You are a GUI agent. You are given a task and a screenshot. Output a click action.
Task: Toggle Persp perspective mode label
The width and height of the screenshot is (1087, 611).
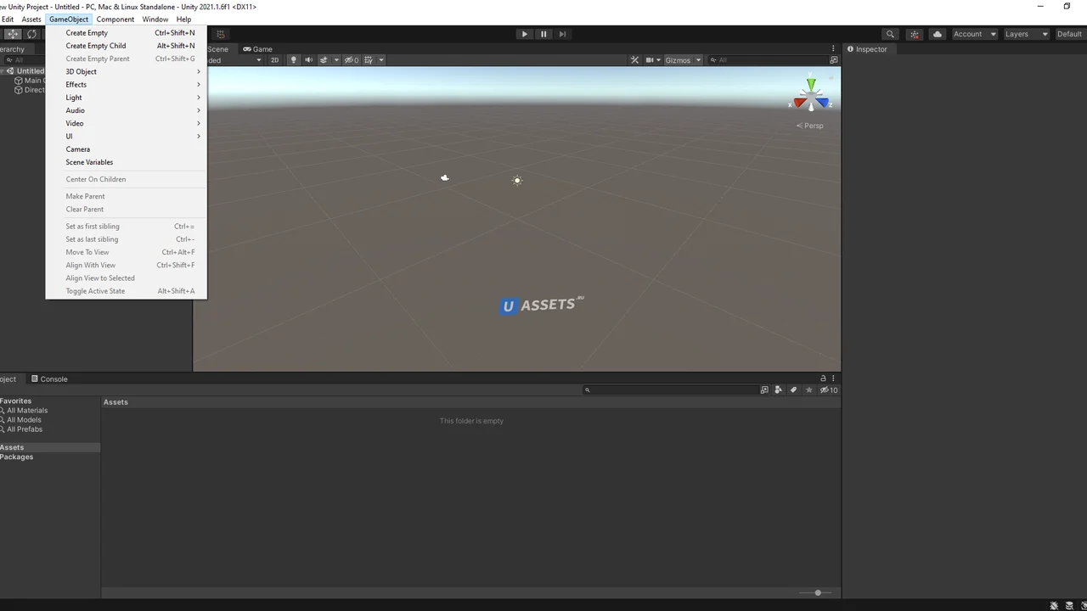click(x=810, y=126)
